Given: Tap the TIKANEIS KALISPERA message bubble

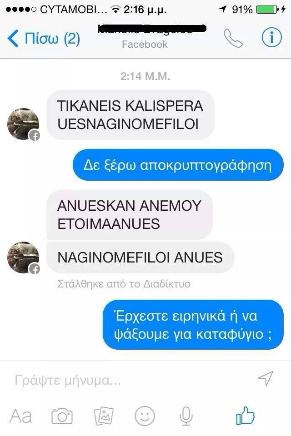Looking at the screenshot, I should click(x=130, y=115).
